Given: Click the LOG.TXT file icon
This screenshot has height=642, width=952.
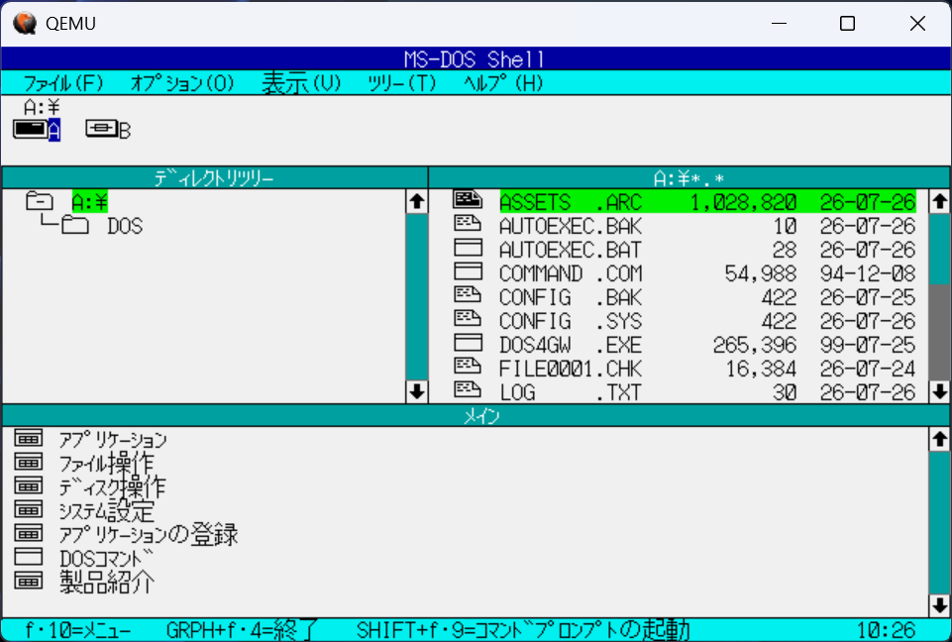Looking at the screenshot, I should click(x=468, y=390).
